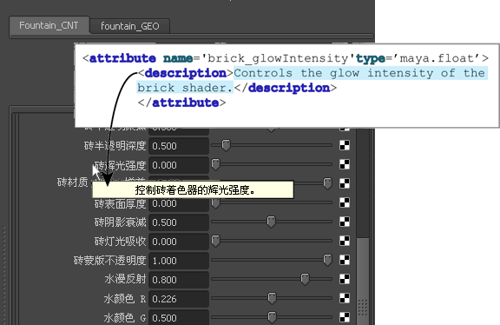Click the 砖辉光强度 slider handle
Image resolution: width=500 pixels, height=325 pixels.
pyautogui.click(x=215, y=164)
